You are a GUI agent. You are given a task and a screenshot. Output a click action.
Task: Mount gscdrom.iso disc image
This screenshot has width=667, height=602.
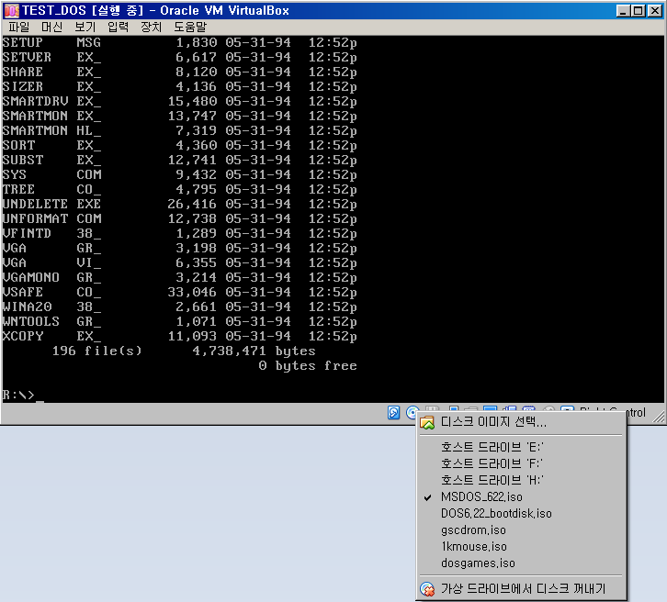[522, 530]
